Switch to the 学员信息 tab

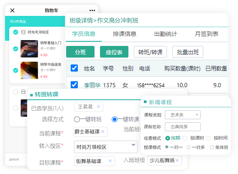84,34
